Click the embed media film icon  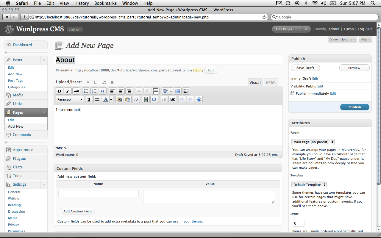coord(146,99)
